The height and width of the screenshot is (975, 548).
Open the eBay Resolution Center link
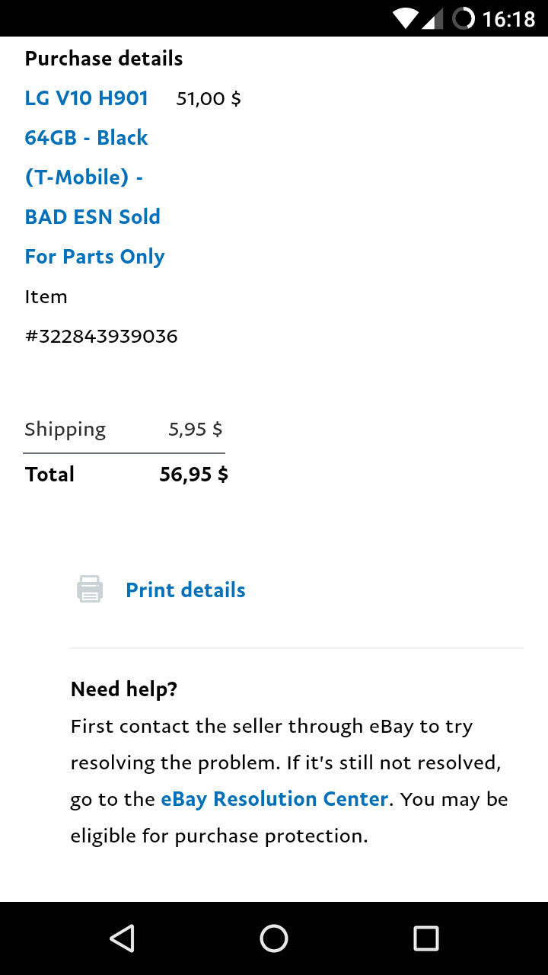coord(274,799)
